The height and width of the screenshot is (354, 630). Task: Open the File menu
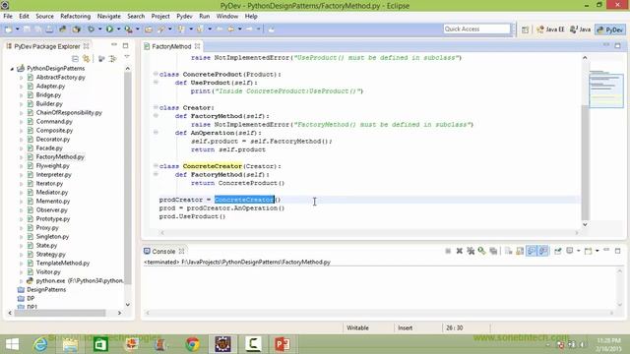(x=8, y=16)
